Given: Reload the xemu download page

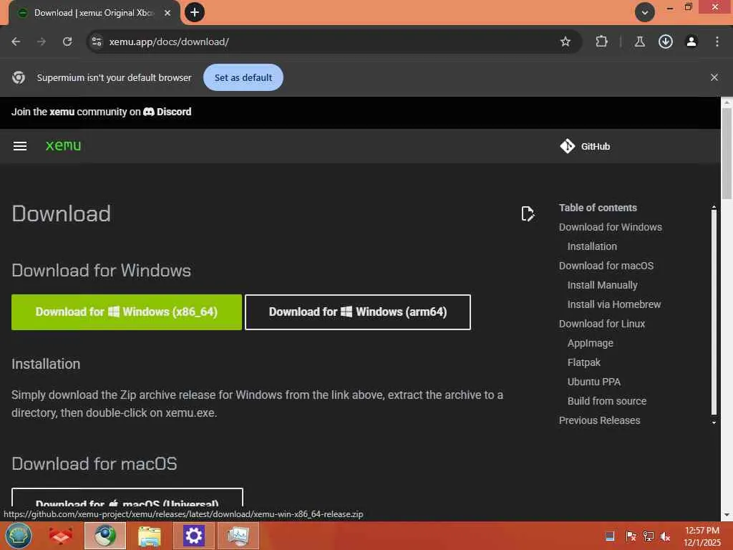Looking at the screenshot, I should coord(67,42).
